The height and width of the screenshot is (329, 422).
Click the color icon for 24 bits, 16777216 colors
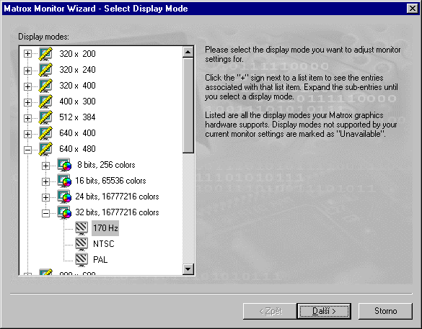point(64,197)
